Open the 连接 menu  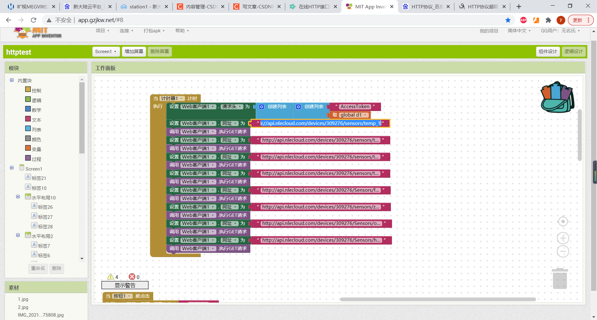pos(126,31)
